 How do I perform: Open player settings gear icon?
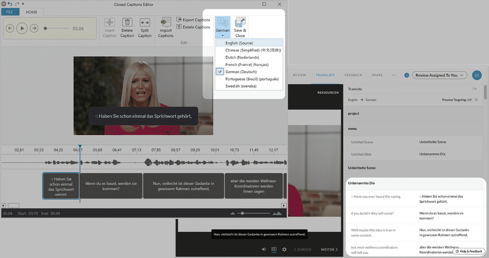[284, 249]
